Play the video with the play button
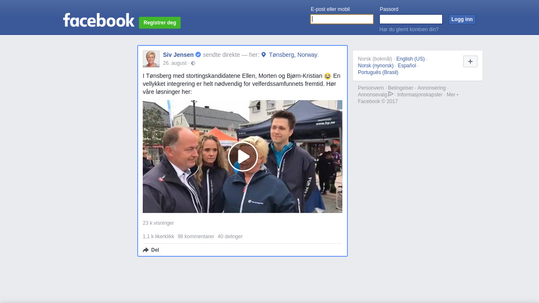This screenshot has width=539, height=303. (243, 157)
